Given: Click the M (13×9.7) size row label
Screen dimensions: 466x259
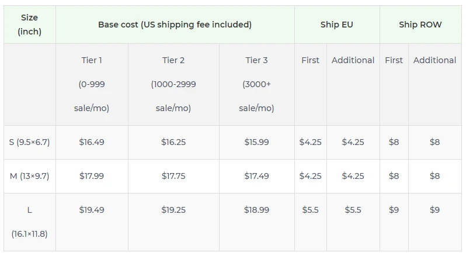Looking at the screenshot, I should 30,176.
